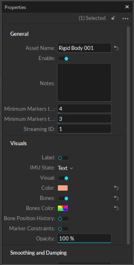The width and height of the screenshot is (134, 265).
Task: Open the rainbow Bones Color swatch
Action: [63, 208]
